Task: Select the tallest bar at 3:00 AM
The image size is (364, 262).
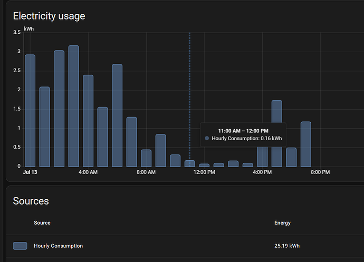Action: [73, 106]
